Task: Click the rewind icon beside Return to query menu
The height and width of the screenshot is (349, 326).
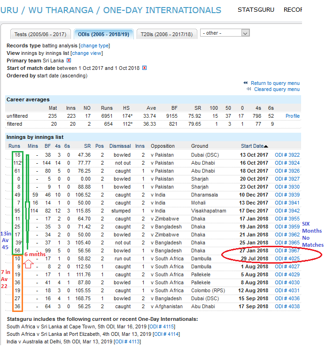Action: point(246,83)
